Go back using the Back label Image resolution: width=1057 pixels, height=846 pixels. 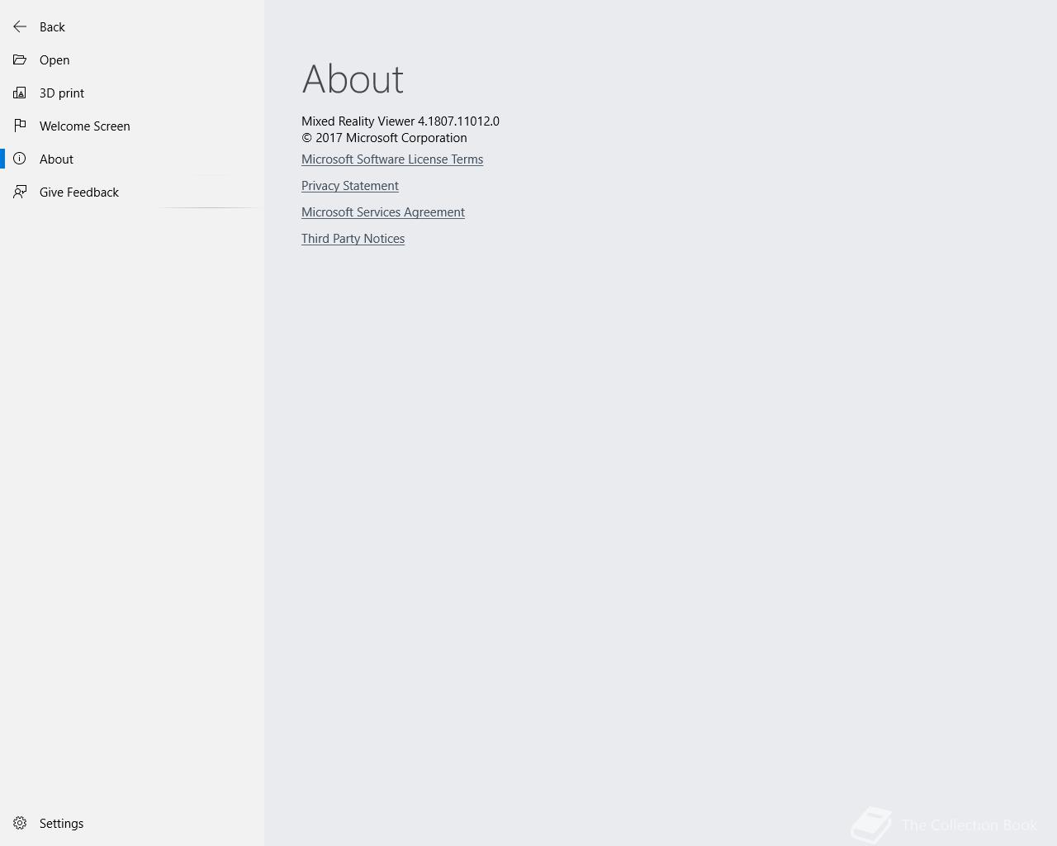tap(52, 26)
